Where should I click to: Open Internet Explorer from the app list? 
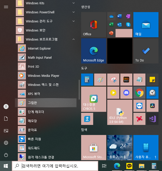[x=46, y=48]
